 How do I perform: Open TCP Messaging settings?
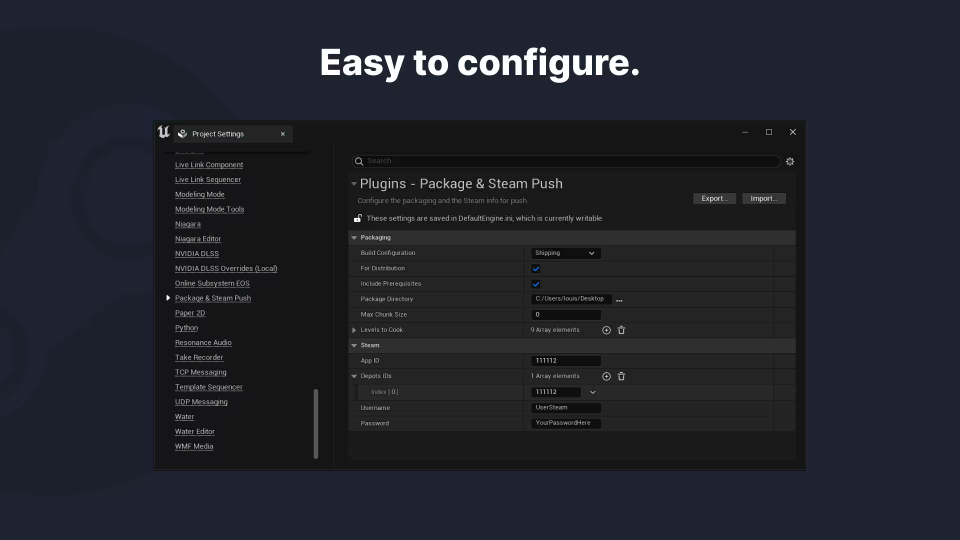click(200, 372)
